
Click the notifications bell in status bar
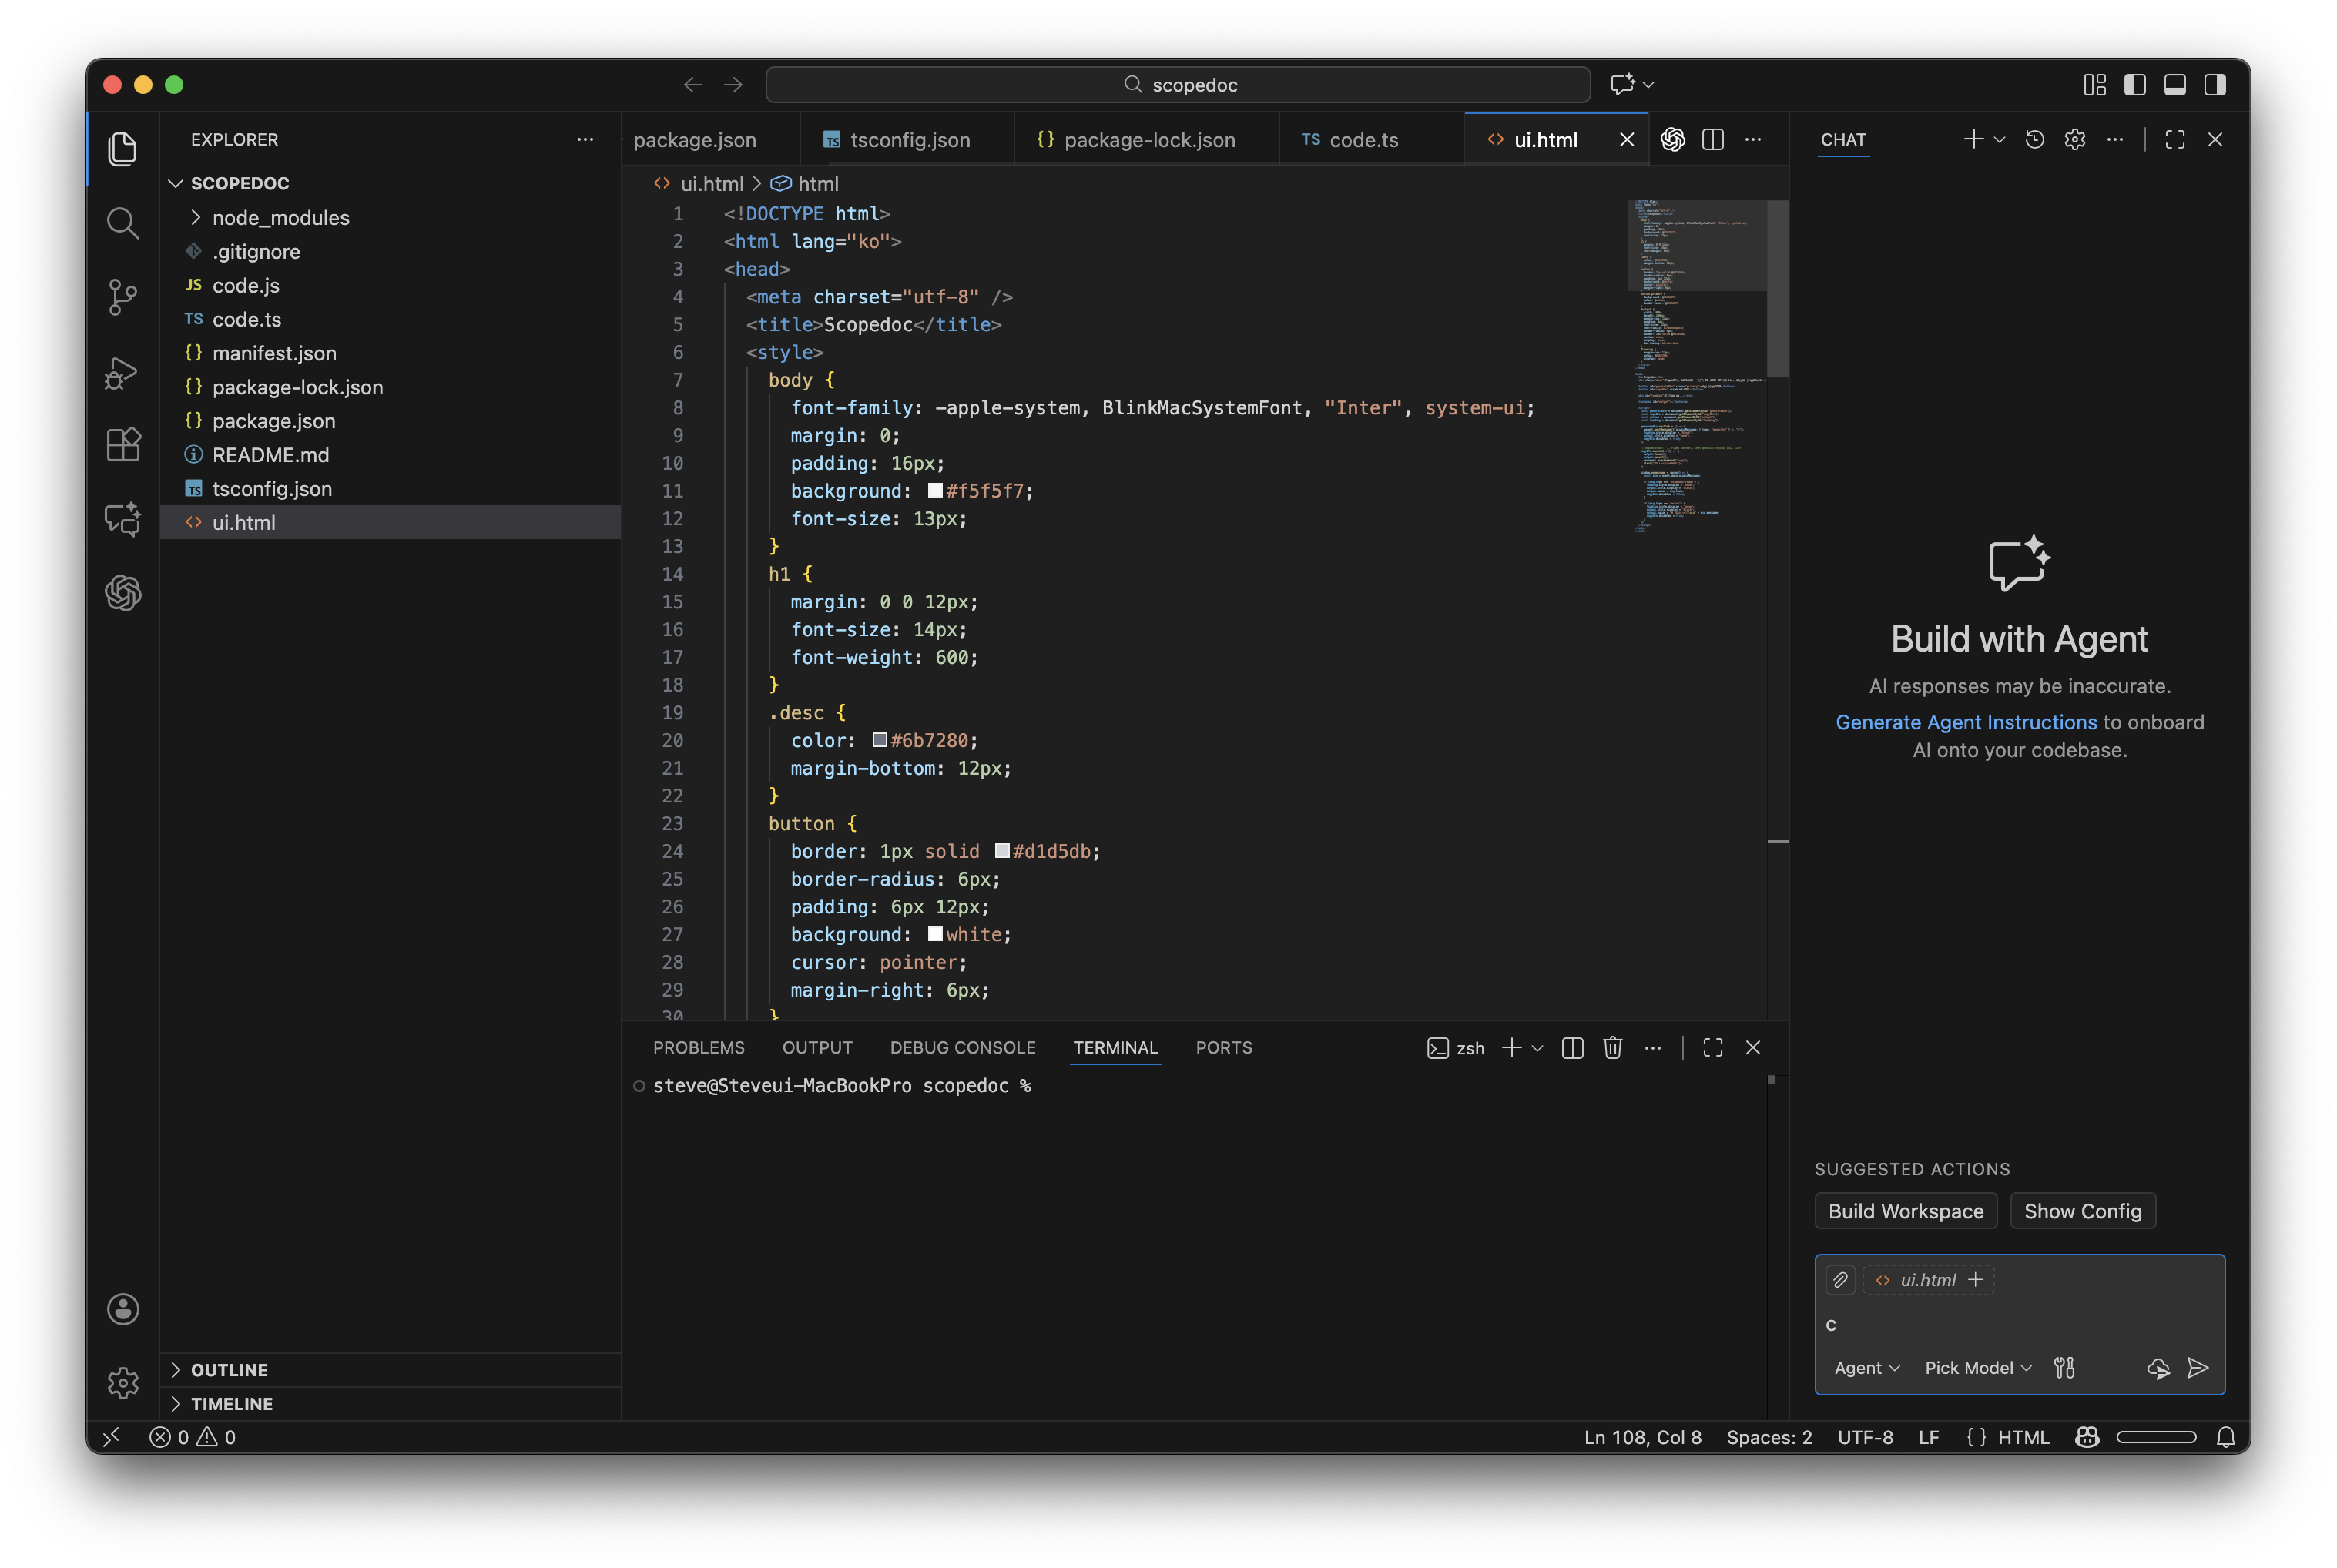pyautogui.click(x=2225, y=1437)
